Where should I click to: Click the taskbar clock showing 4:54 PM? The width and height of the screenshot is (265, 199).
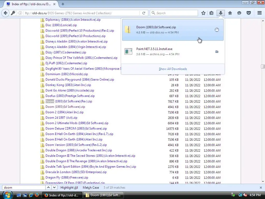click(255, 195)
